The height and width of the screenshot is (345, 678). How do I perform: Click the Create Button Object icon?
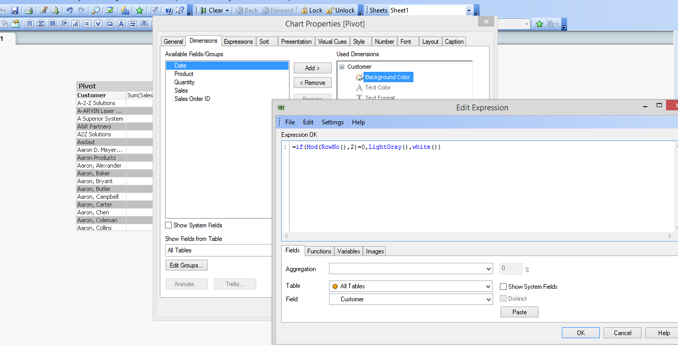click(110, 24)
